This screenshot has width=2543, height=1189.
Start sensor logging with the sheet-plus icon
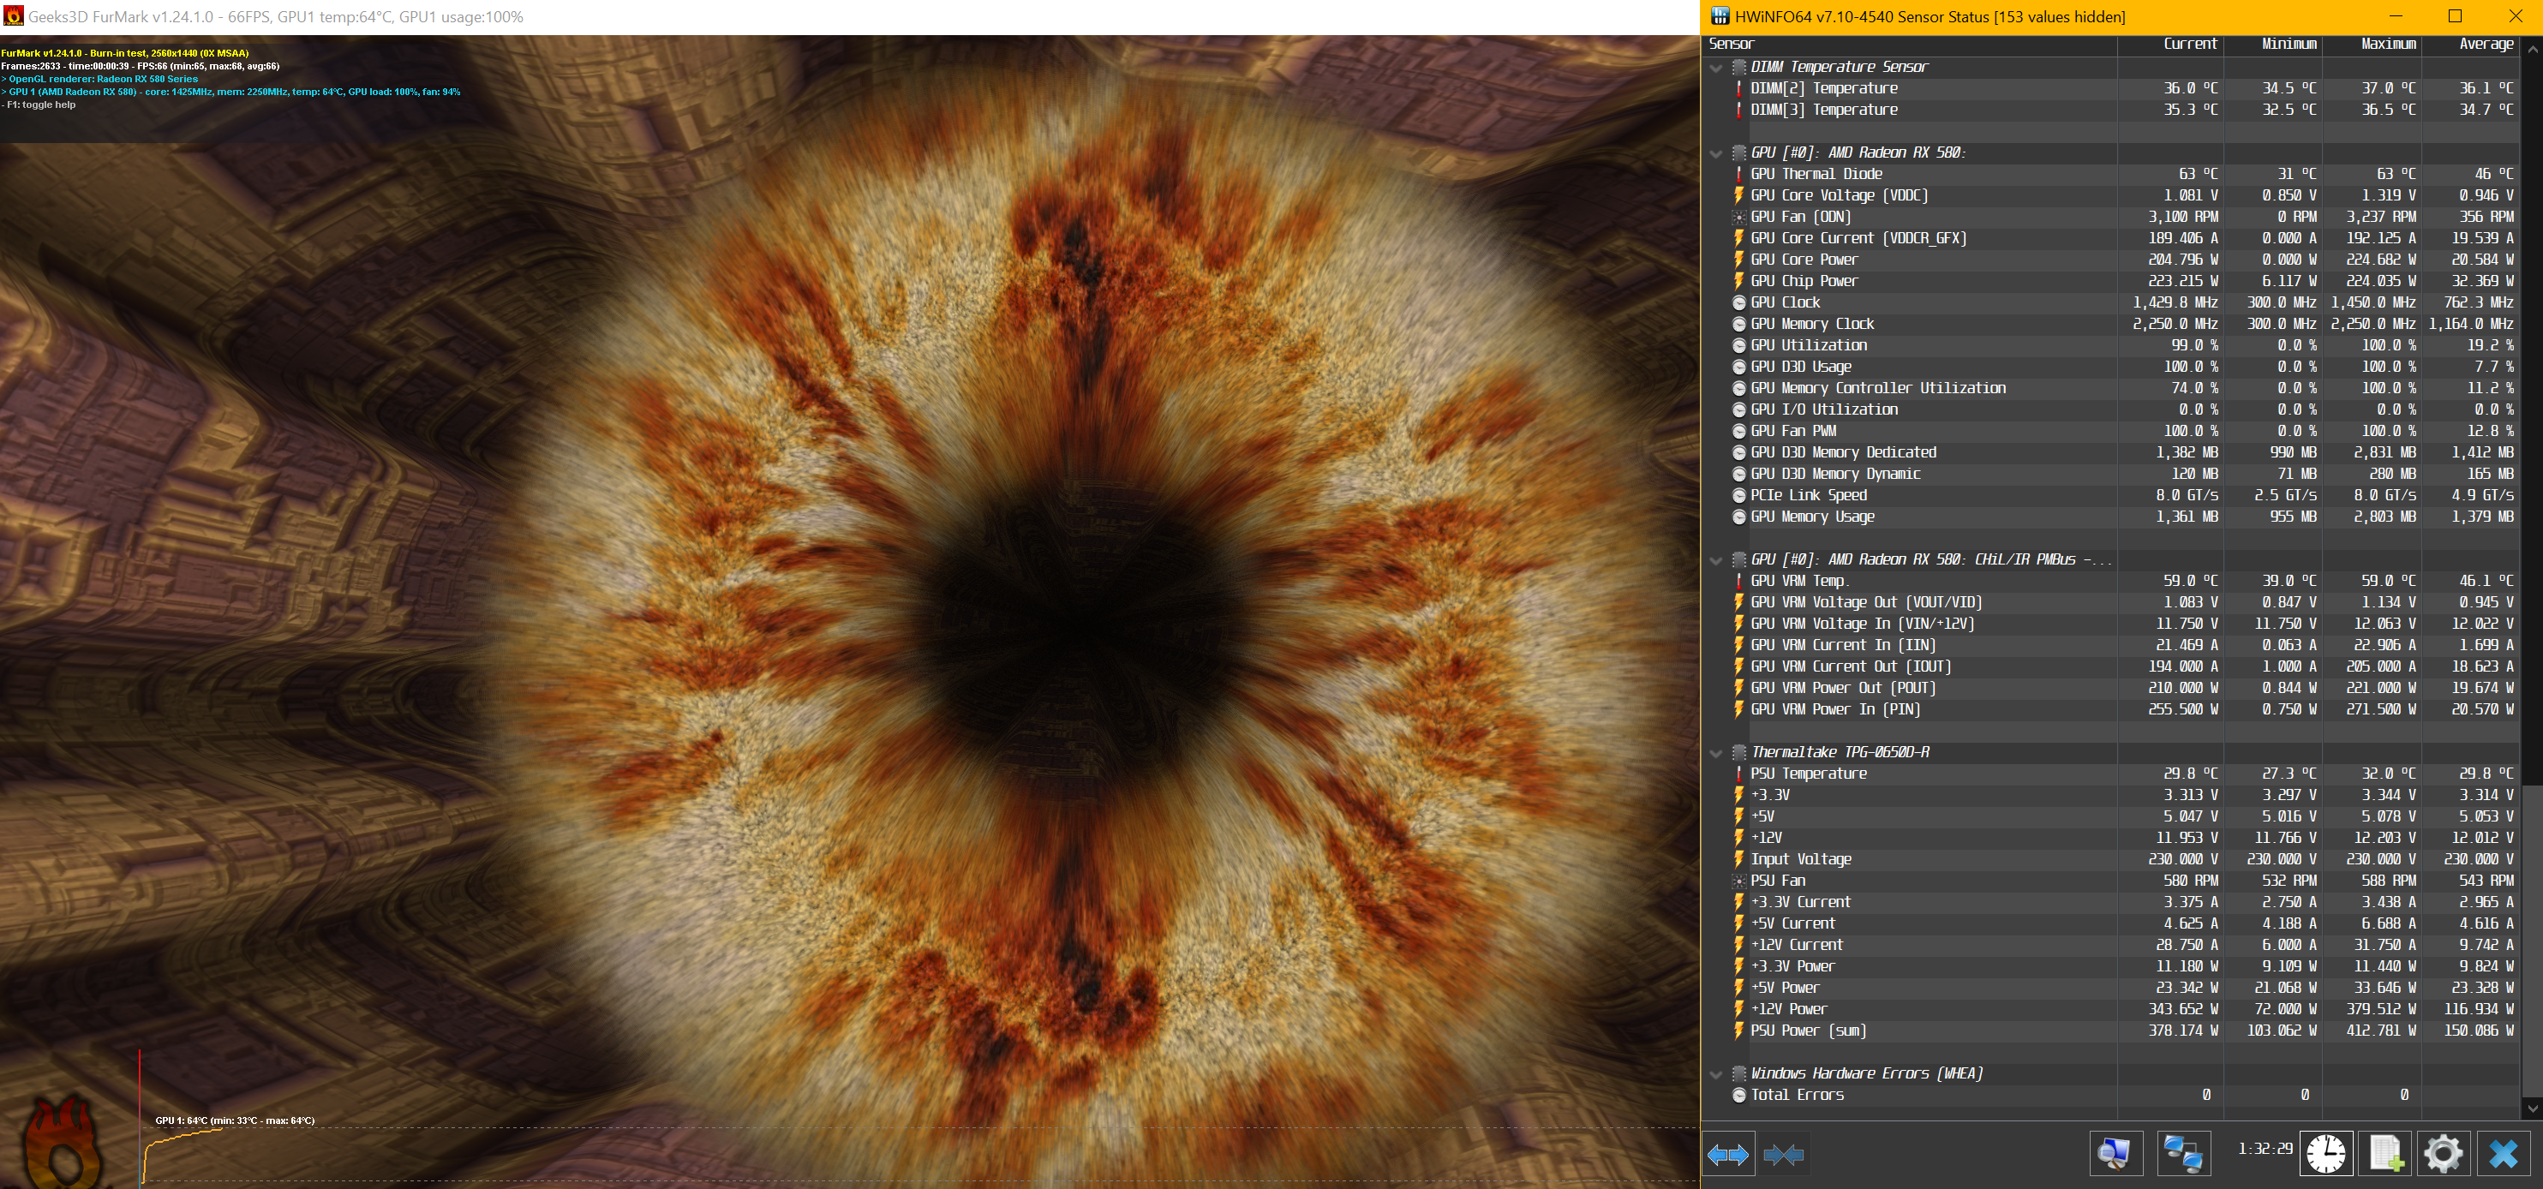(x=2385, y=1154)
